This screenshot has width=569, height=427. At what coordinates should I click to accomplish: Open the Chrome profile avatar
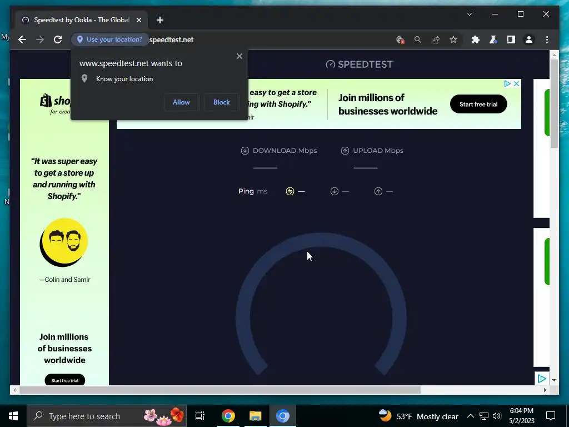pos(529,39)
